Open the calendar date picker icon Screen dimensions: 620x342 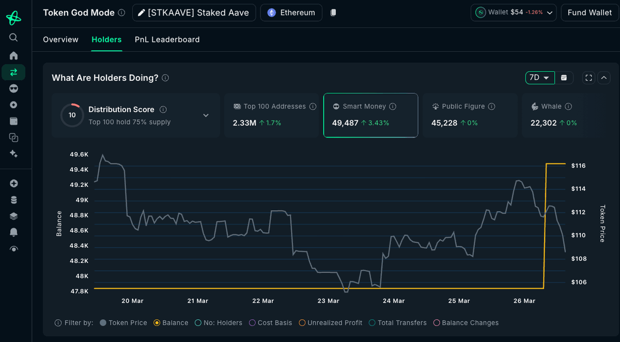click(x=564, y=78)
